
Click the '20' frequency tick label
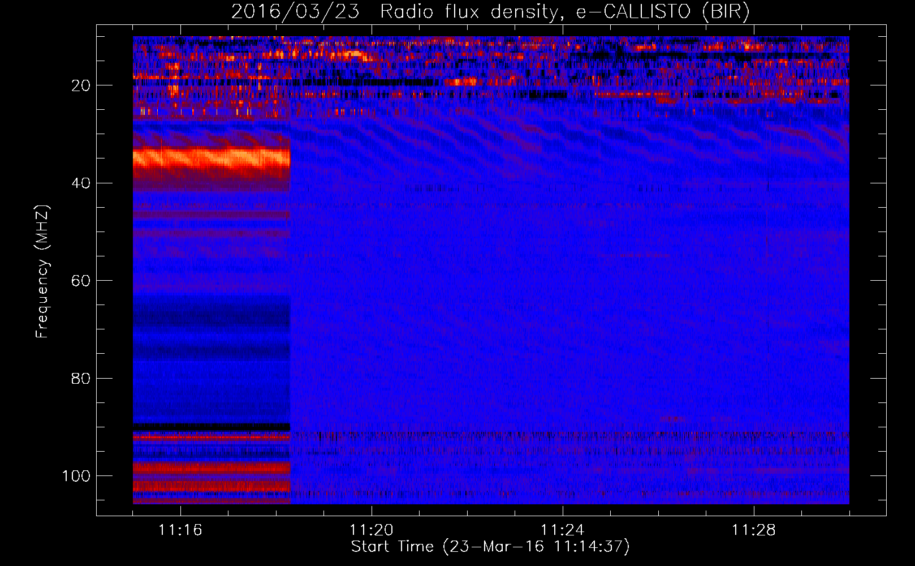81,85
